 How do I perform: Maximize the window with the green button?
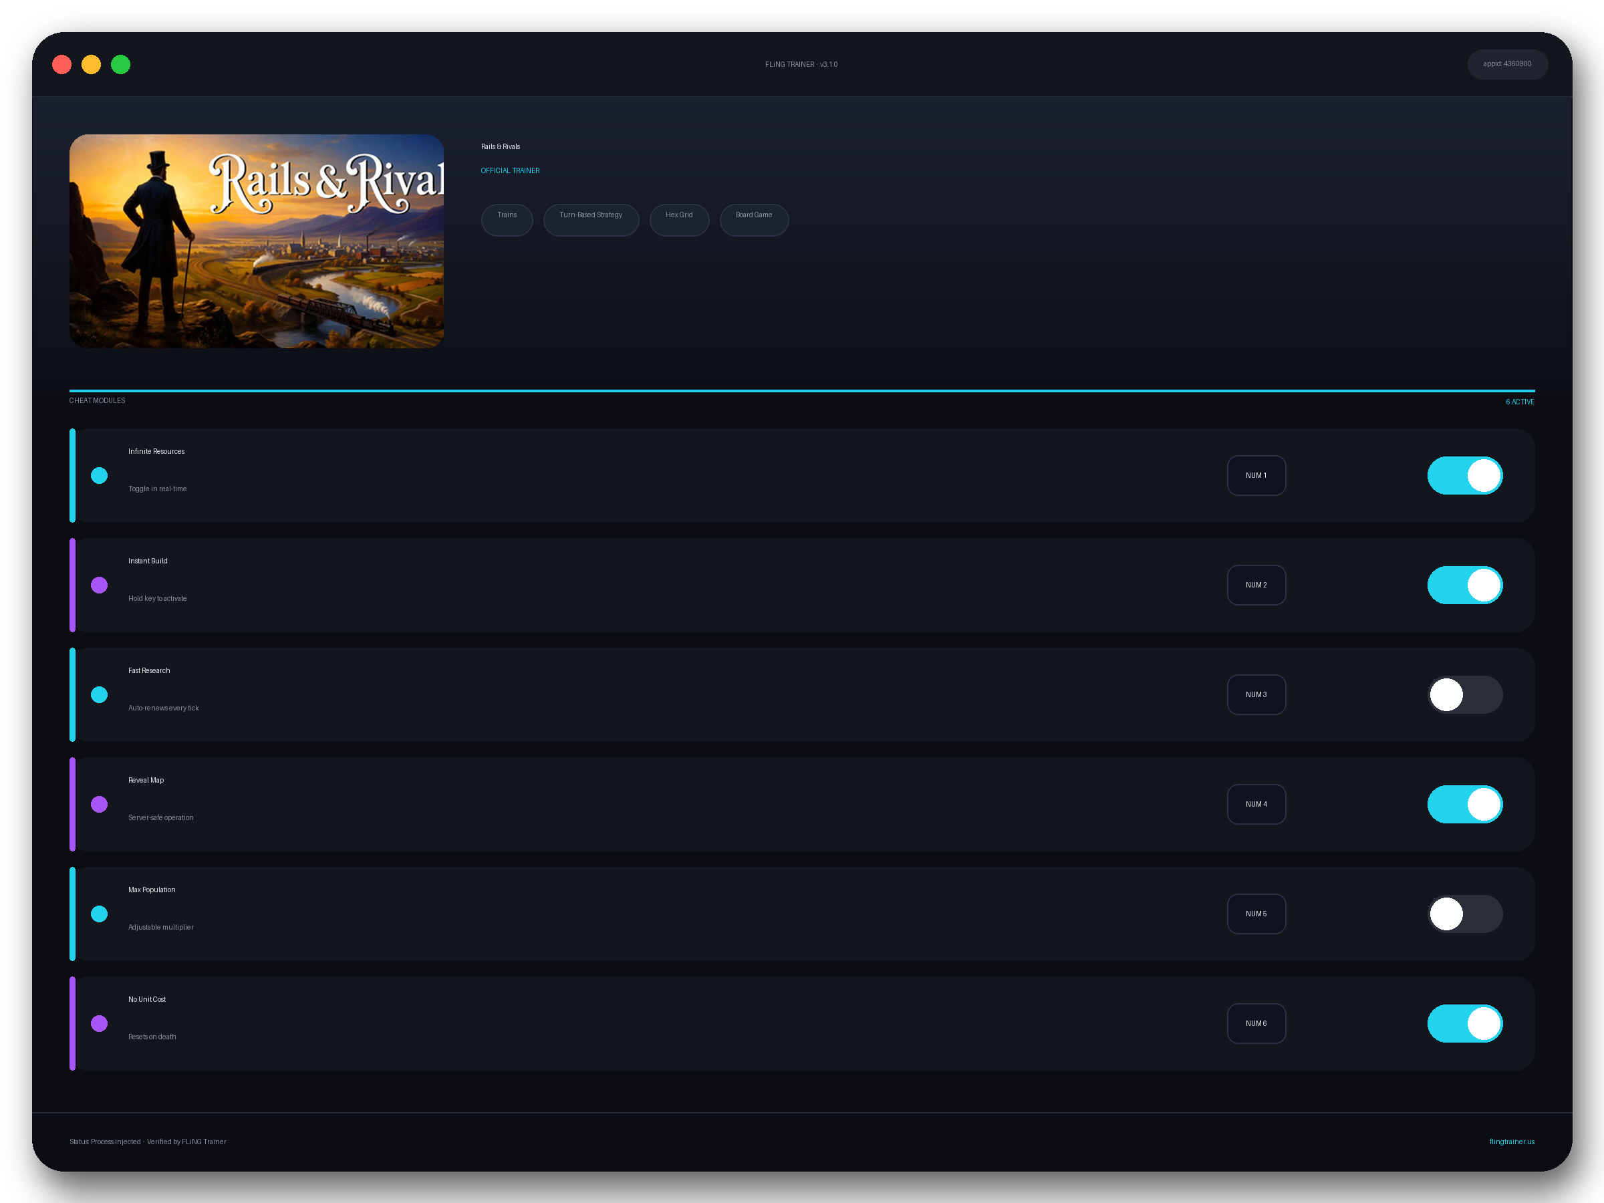click(x=120, y=65)
